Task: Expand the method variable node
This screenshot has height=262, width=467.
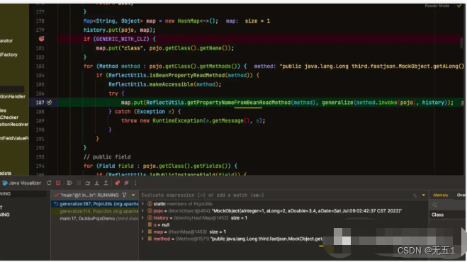Action: [142, 239]
